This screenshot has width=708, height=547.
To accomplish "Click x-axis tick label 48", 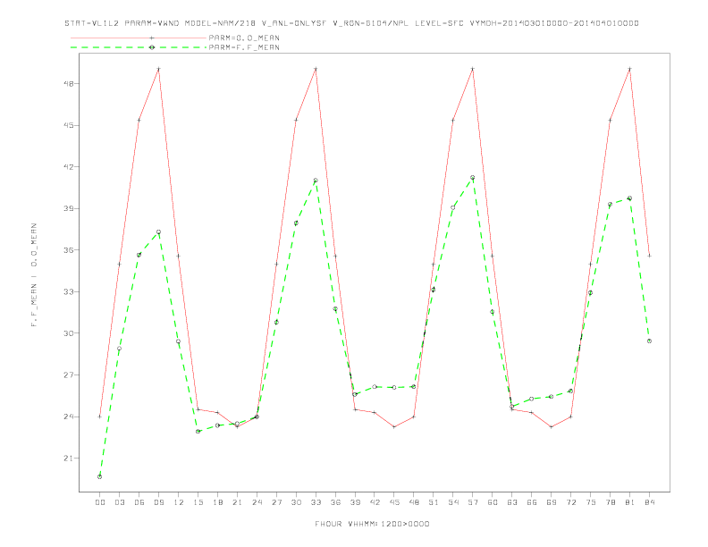I will tap(414, 502).
